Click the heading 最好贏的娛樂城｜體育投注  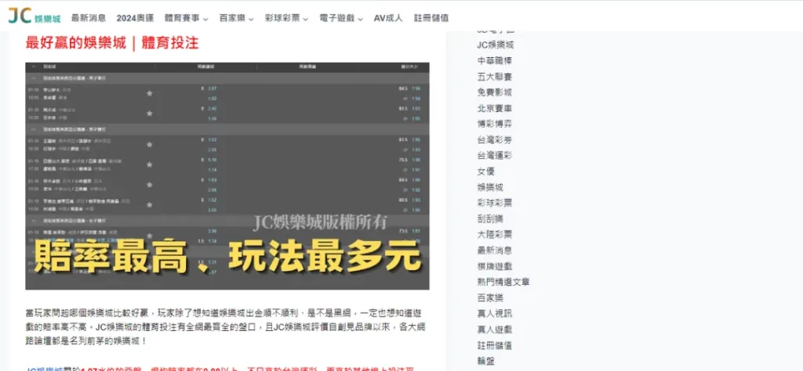(x=111, y=43)
